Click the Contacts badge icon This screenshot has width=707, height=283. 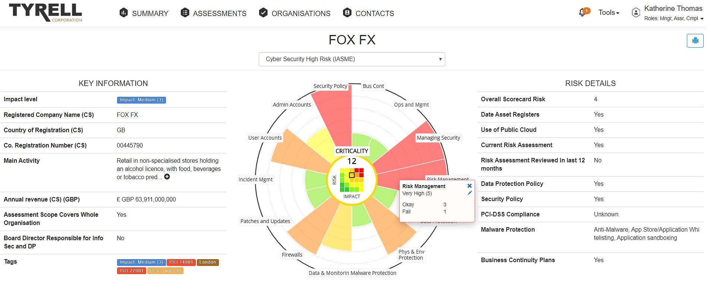[x=347, y=13]
